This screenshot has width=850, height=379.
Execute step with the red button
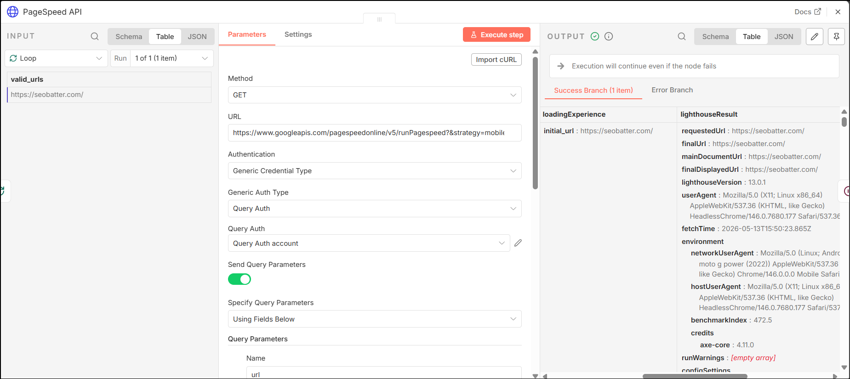pyautogui.click(x=496, y=35)
